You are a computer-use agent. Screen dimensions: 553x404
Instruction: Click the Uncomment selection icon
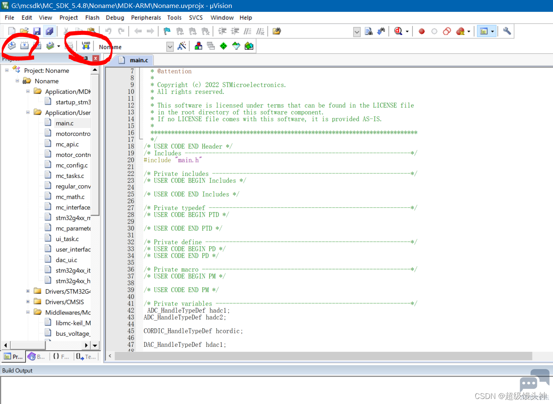[260, 31]
